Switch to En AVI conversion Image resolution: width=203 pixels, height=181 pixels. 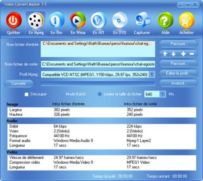click(x=98, y=20)
